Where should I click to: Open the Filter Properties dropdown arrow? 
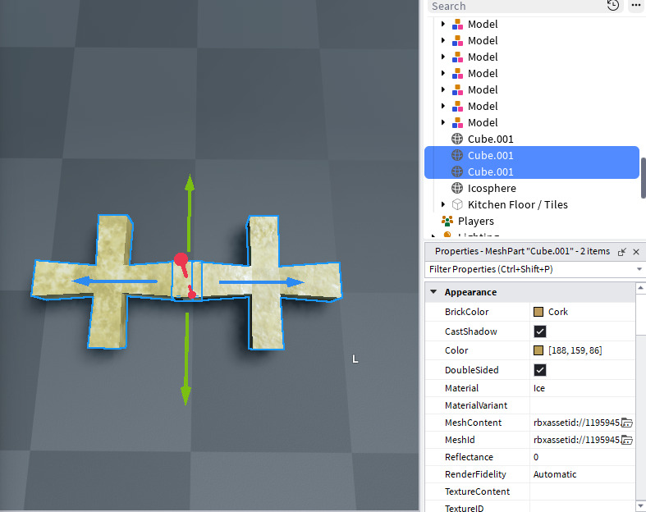coord(639,269)
